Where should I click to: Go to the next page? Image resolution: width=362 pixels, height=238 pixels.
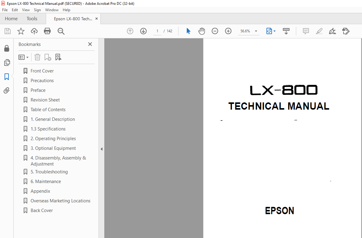click(143, 31)
